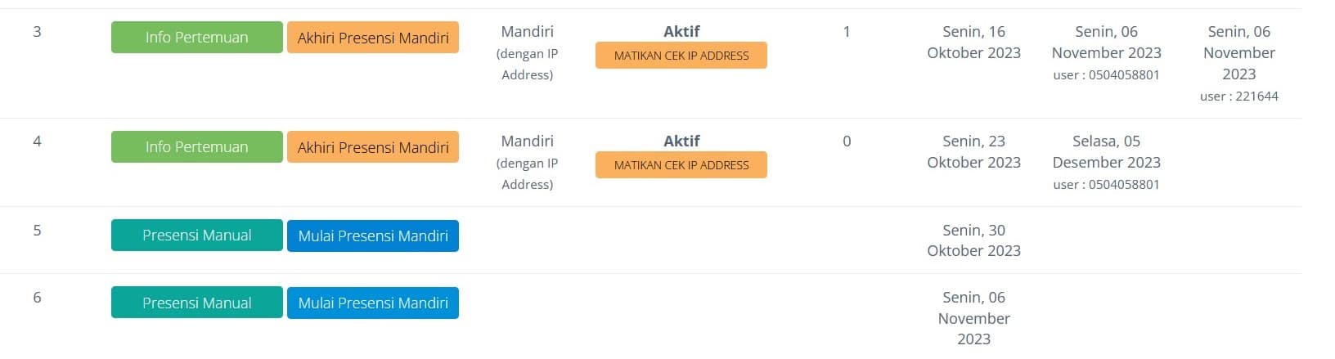
Task: Click Presensi Manual for meeting 5
Action: 196,236
